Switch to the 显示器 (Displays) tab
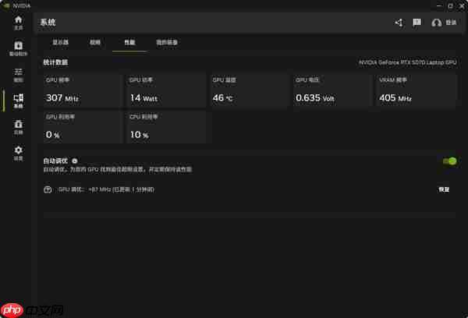468x318 pixels. pos(61,42)
